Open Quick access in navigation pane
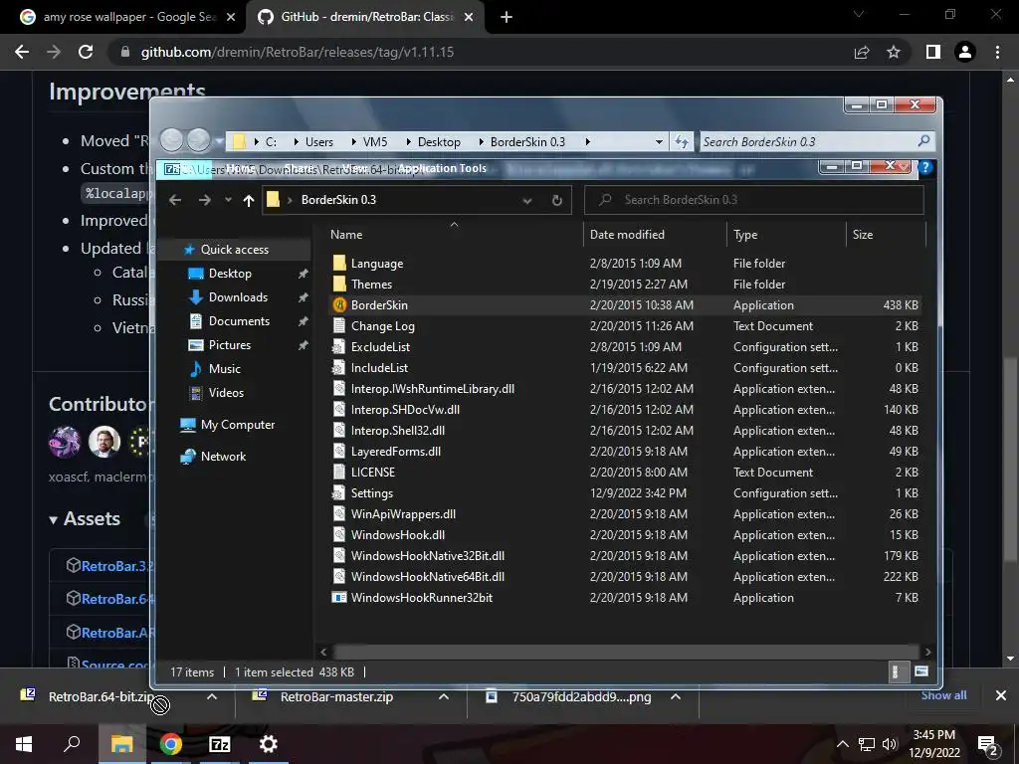This screenshot has width=1019, height=764. 234,250
